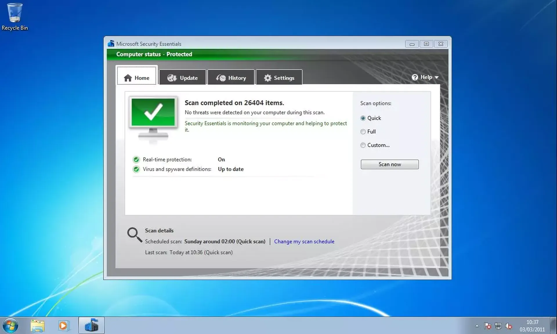Screen dimensions: 557x334
Task: Select the Full scan option
Action: pyautogui.click(x=363, y=132)
